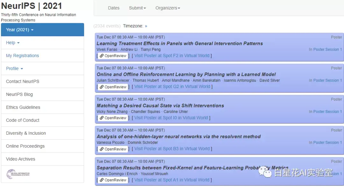The width and height of the screenshot is (344, 188).
Task: Open the Submit dropdown menu
Action: pyautogui.click(x=137, y=8)
